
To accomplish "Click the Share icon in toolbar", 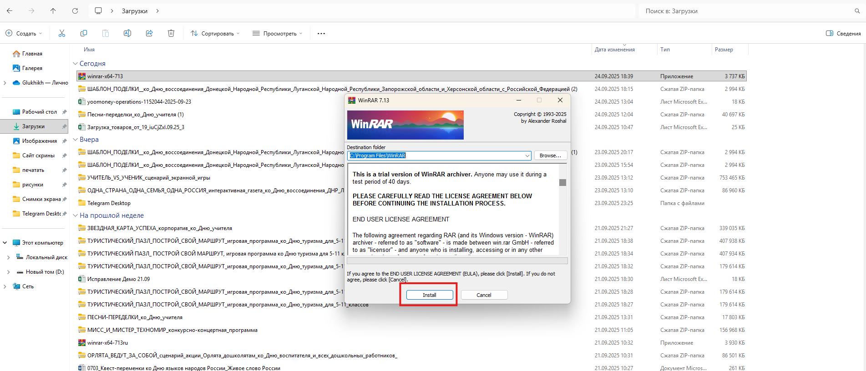I will tap(149, 33).
